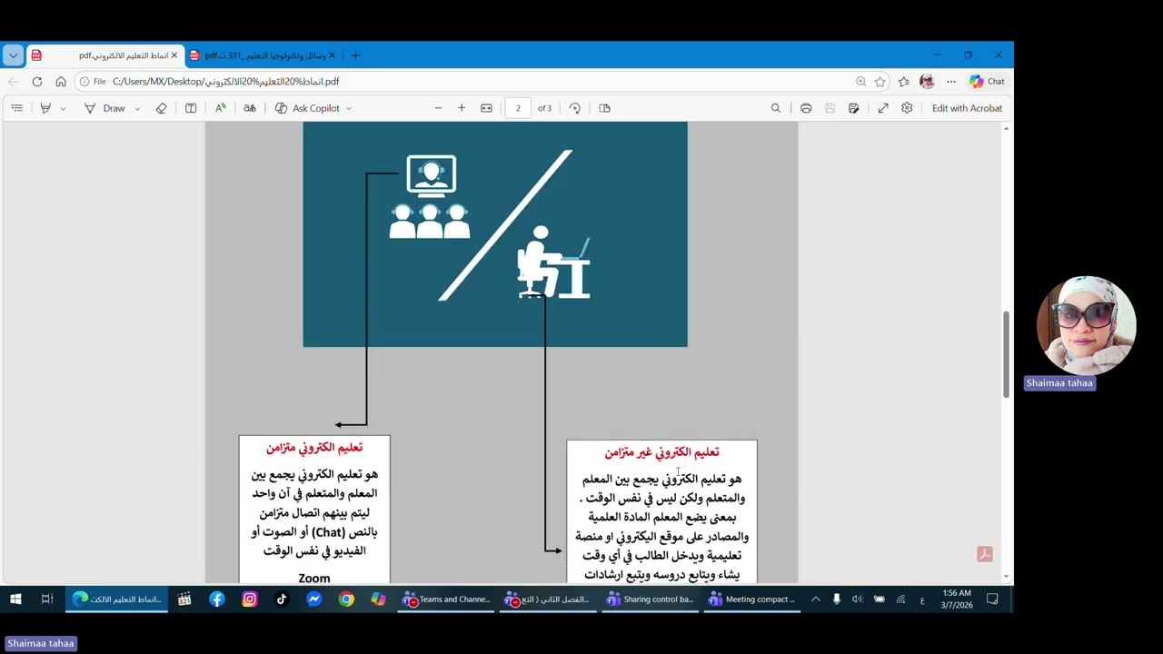The width and height of the screenshot is (1163, 654).
Task: Refresh the page
Action: 37,82
